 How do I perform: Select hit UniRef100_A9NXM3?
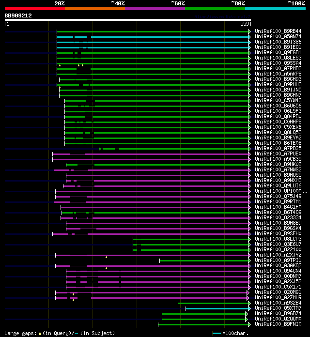(278, 180)
